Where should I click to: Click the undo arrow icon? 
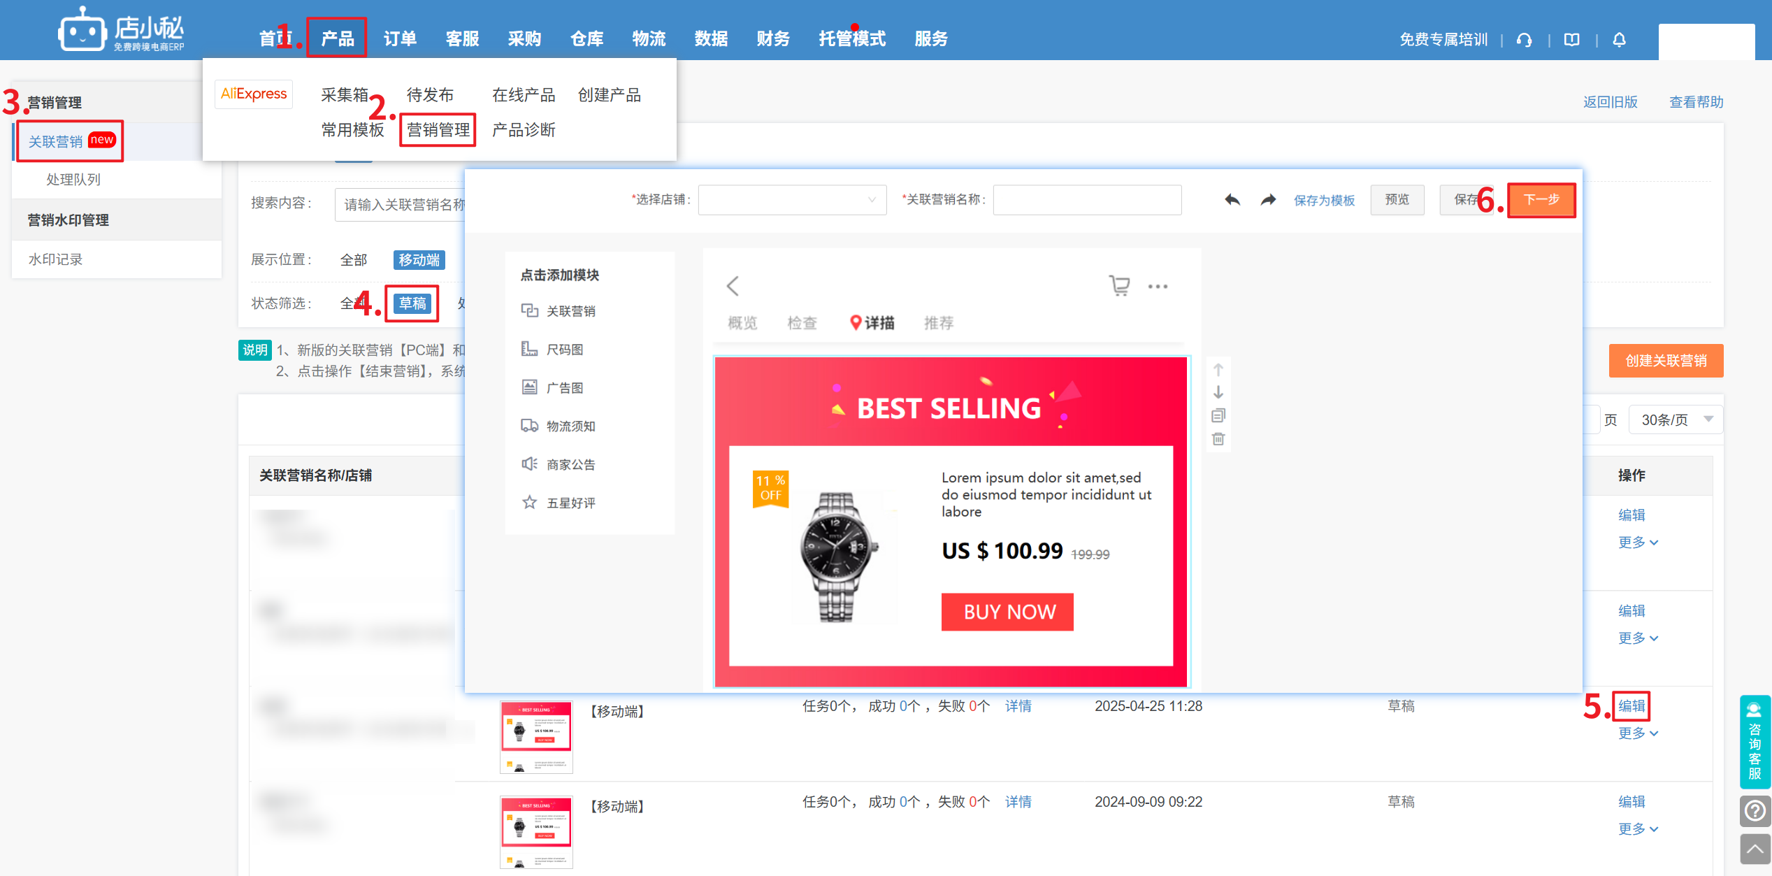pos(1232,200)
